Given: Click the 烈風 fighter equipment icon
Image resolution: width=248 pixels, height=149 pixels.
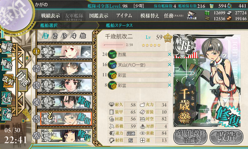Looking at the screenshot, I should 112,54.
